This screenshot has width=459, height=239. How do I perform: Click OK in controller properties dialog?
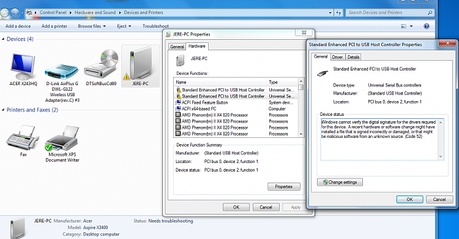click(x=410, y=199)
